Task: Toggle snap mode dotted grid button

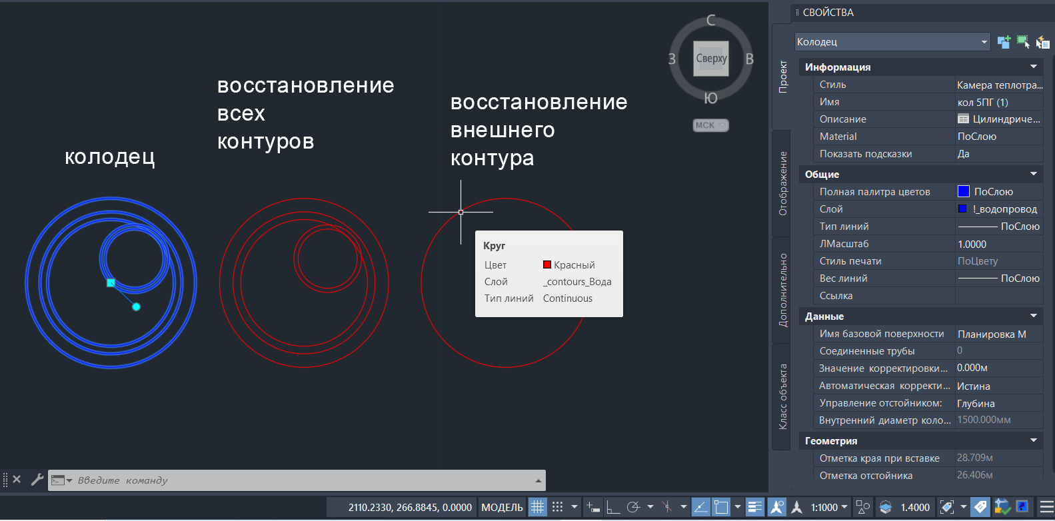Action: click(558, 508)
